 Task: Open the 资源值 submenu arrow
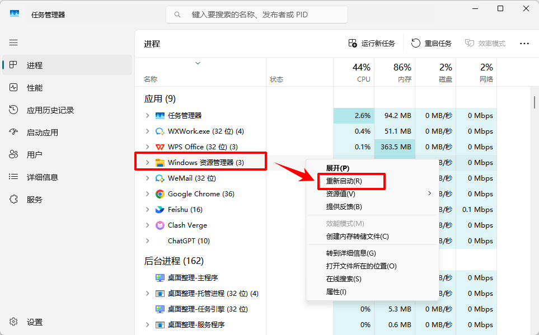tap(429, 194)
